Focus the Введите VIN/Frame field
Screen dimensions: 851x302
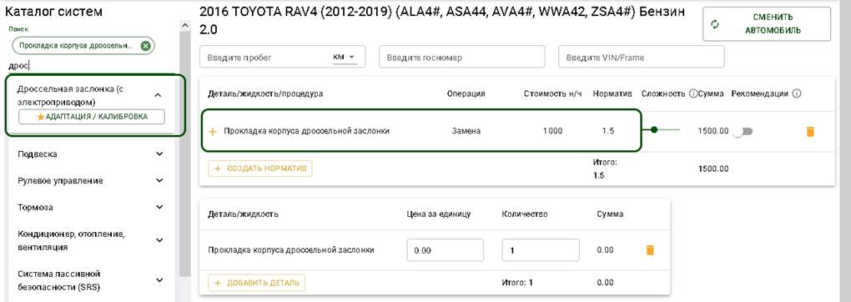(642, 57)
